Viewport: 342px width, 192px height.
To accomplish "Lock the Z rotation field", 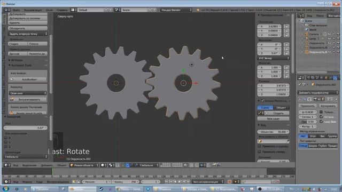I will point(286,53).
